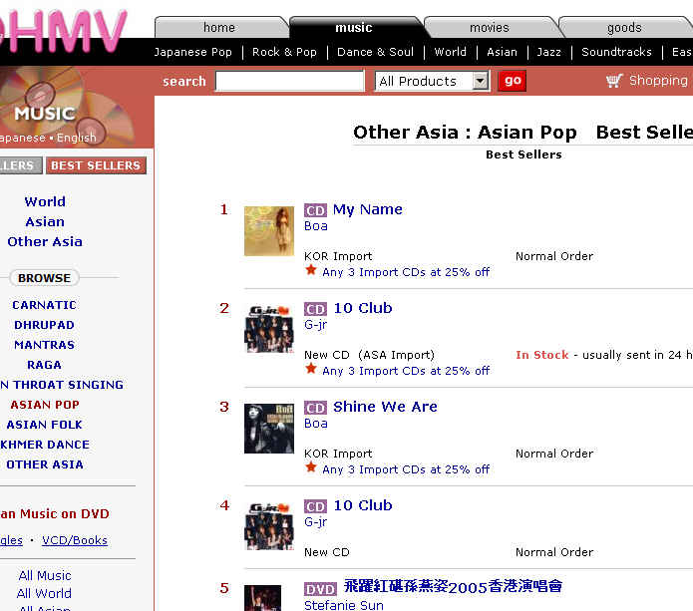Viewport: 693px width, 611px height.
Task: Open rank 2 10 Club title link
Action: pyautogui.click(x=363, y=308)
